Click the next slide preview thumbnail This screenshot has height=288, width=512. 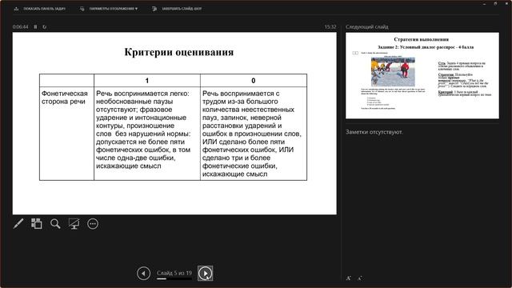[422, 75]
